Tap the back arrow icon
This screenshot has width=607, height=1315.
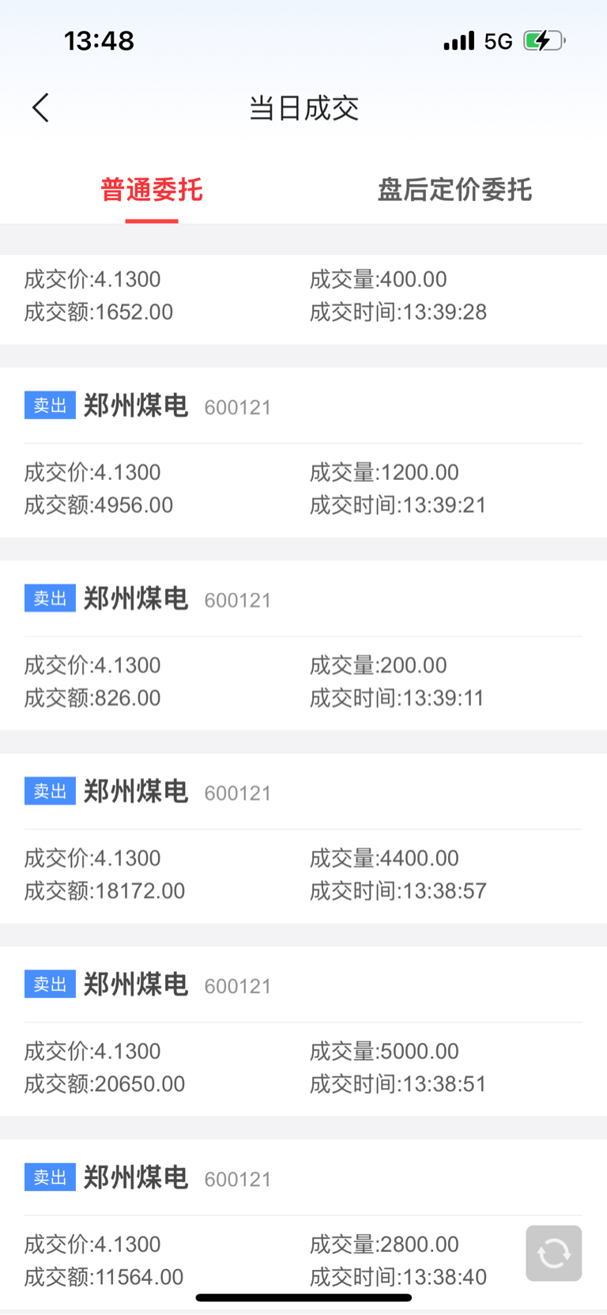coord(40,108)
